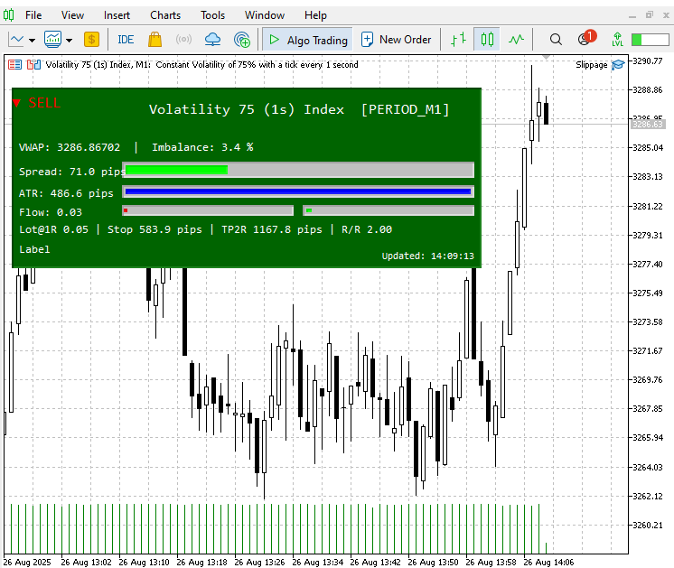Open the IDE MetaEditor

[126, 40]
